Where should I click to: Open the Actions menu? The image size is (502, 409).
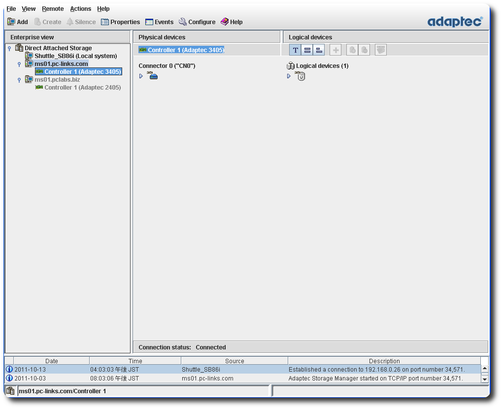click(81, 9)
